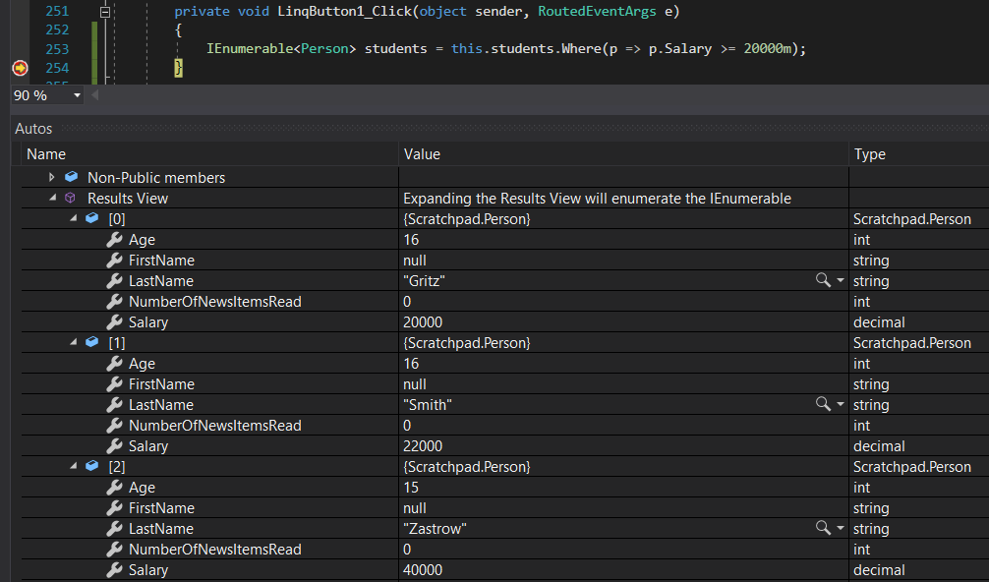Click the Results View cube icon
Screen dimensions: 989x582
tap(71, 198)
